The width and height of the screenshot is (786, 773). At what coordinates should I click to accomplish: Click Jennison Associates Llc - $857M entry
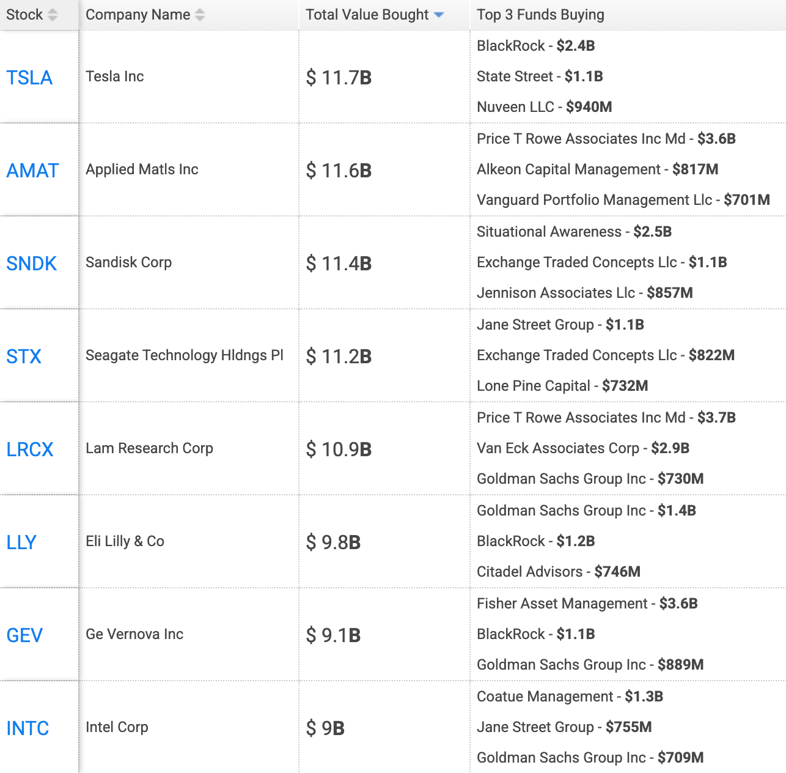click(585, 293)
